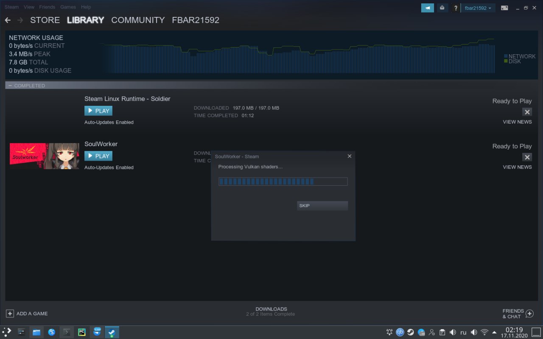
Task: Switch to the LIBRARY tab
Action: coord(85,20)
